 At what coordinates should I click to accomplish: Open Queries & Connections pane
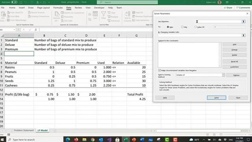(x=72, y=13)
